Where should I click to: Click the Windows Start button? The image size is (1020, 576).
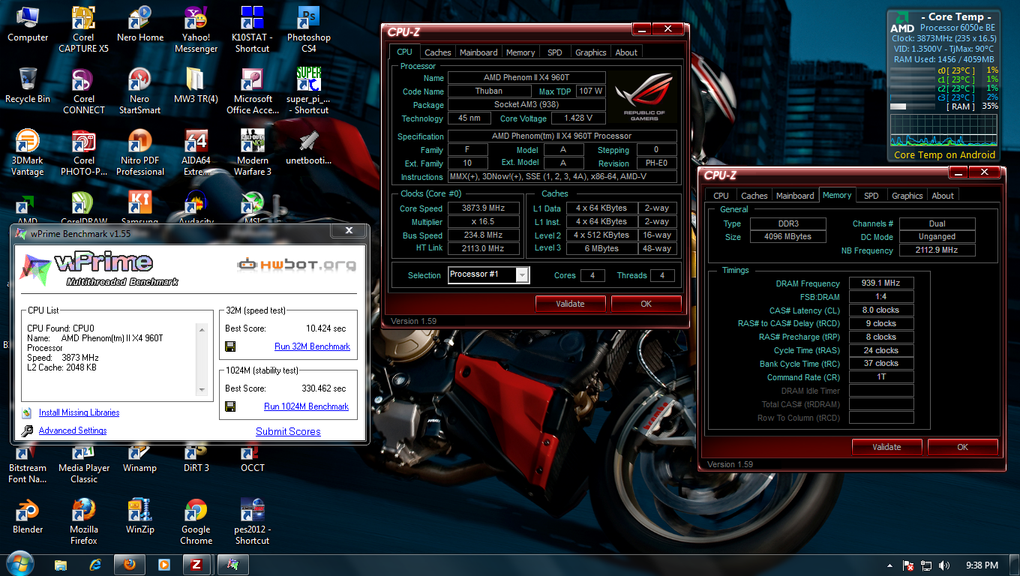(x=19, y=563)
